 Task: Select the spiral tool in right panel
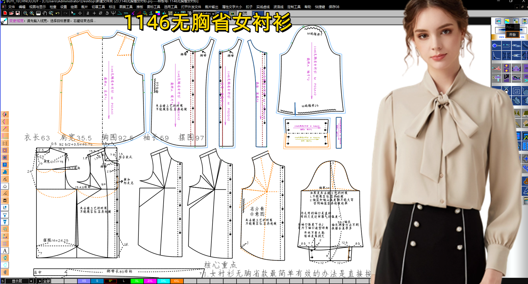pyautogui.click(x=516, y=91)
